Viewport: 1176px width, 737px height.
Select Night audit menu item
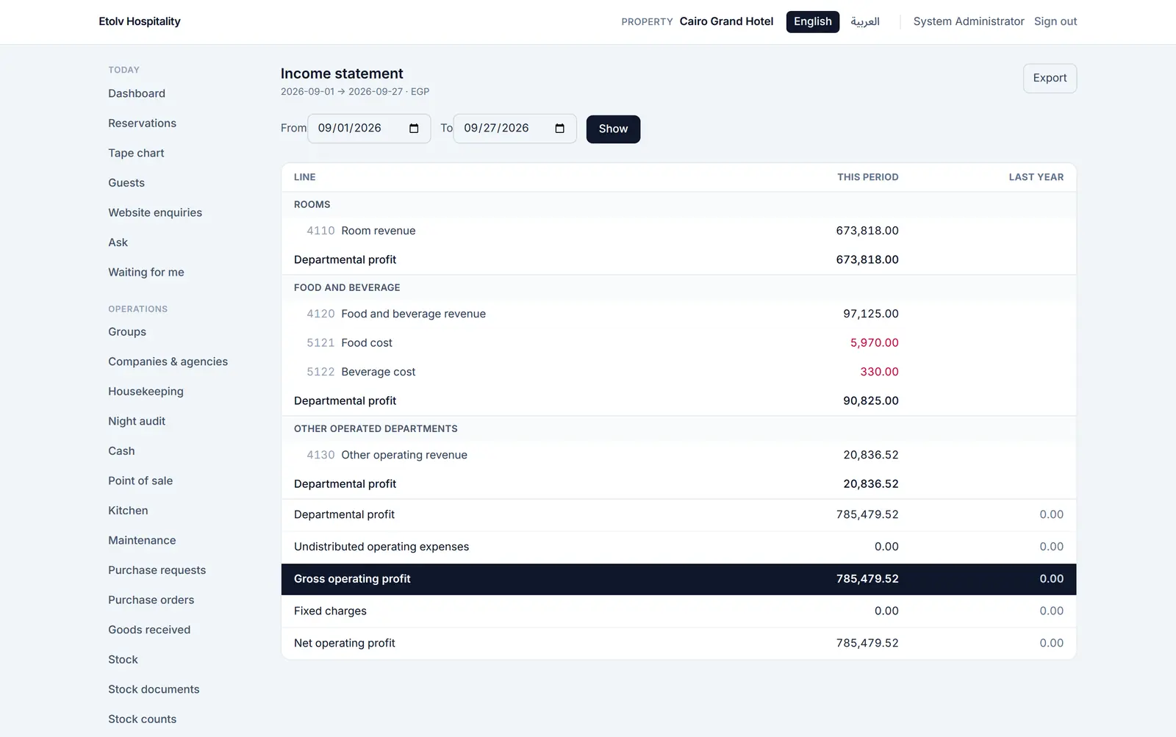click(137, 421)
